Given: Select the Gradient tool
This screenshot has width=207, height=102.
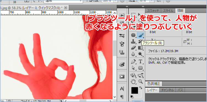Looking at the screenshot, I should [x=140, y=48].
